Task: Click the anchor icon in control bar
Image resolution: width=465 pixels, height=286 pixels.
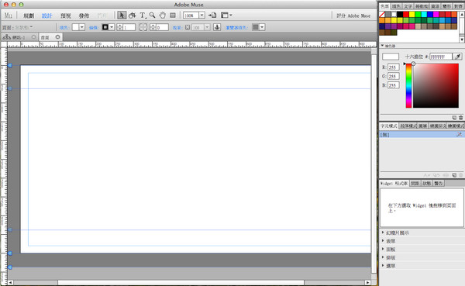Action: 217,27
